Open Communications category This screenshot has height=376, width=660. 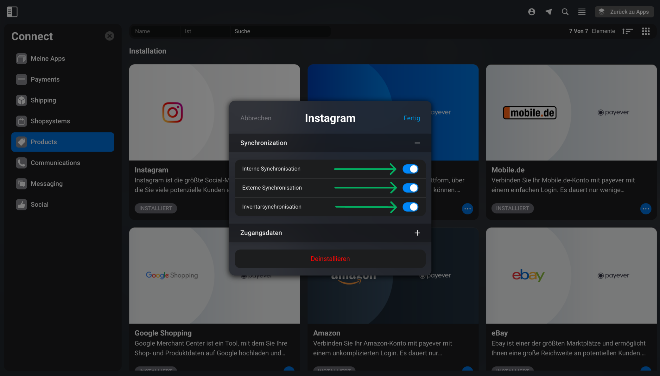coord(63,163)
